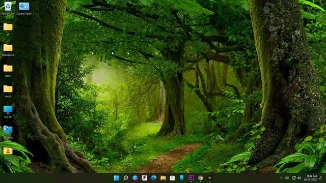326x183 pixels.
Task: Open Microsoft Store from the taskbar
Action: [172, 178]
